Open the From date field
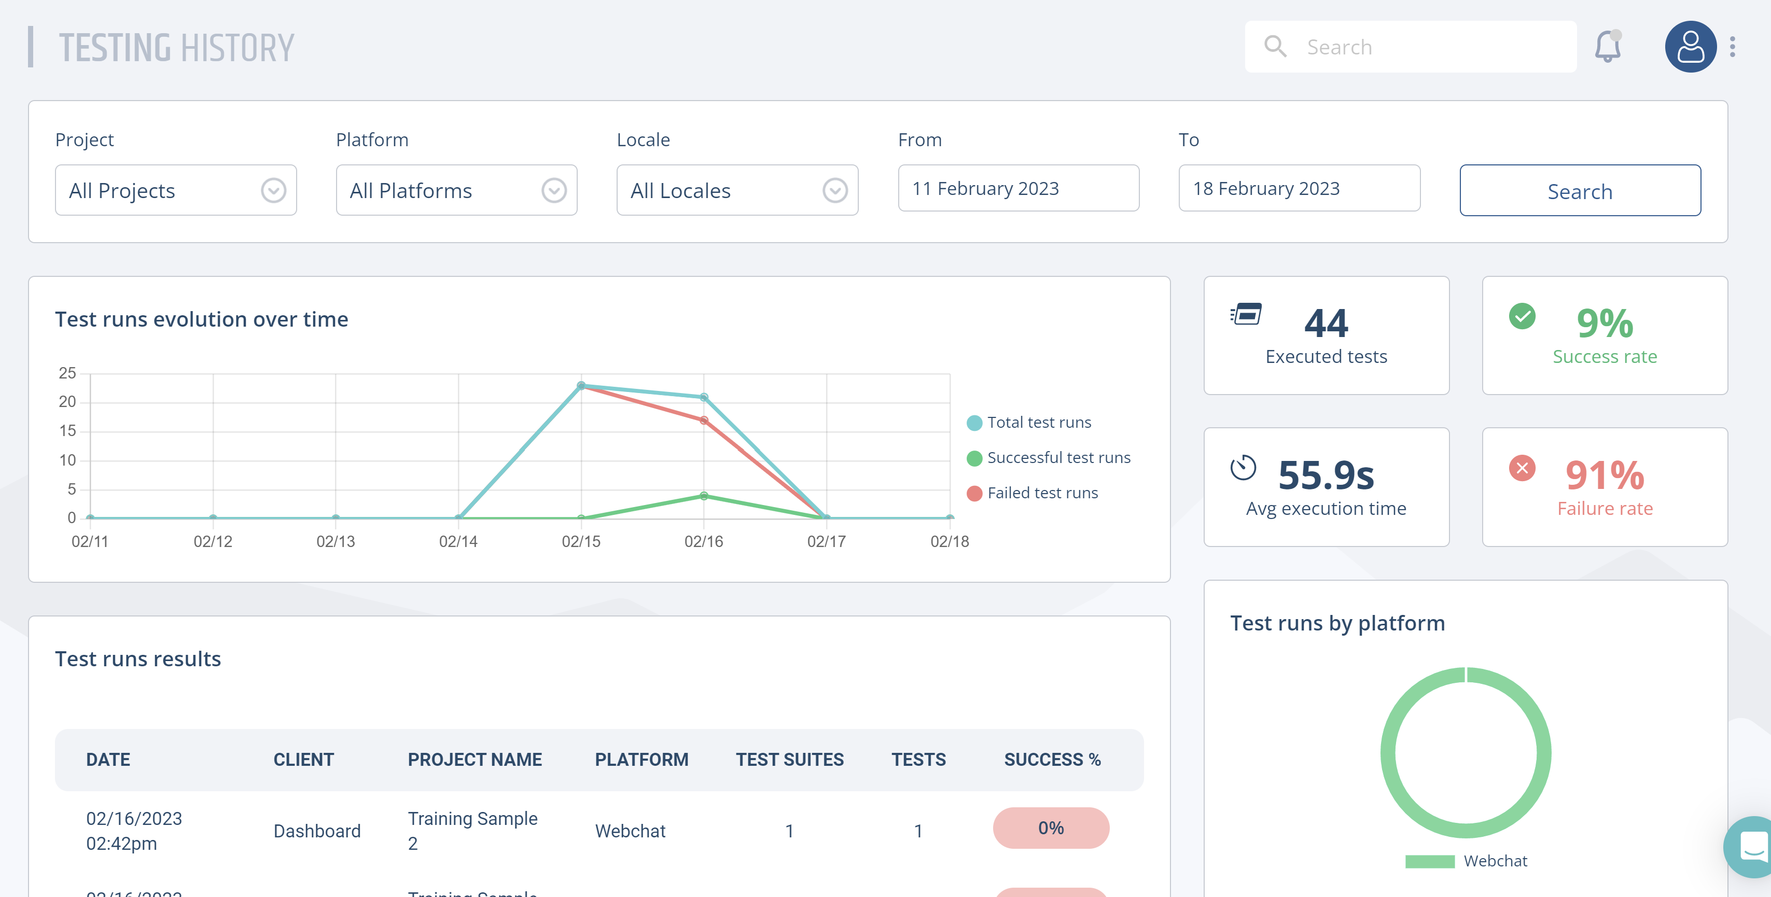 1017,188
